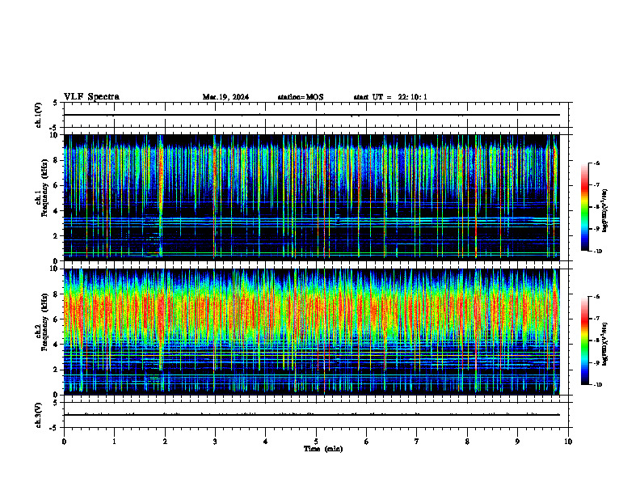
Task: Click the "Time (min)" axis label
Action: 323,449
